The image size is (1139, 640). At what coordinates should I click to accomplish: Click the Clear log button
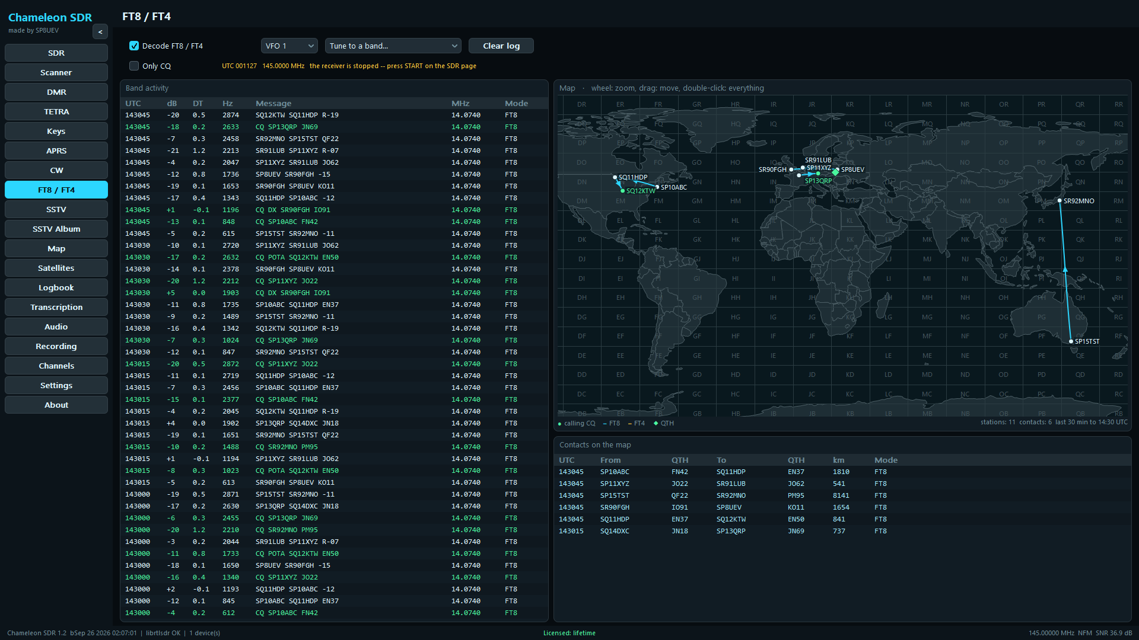(x=501, y=46)
